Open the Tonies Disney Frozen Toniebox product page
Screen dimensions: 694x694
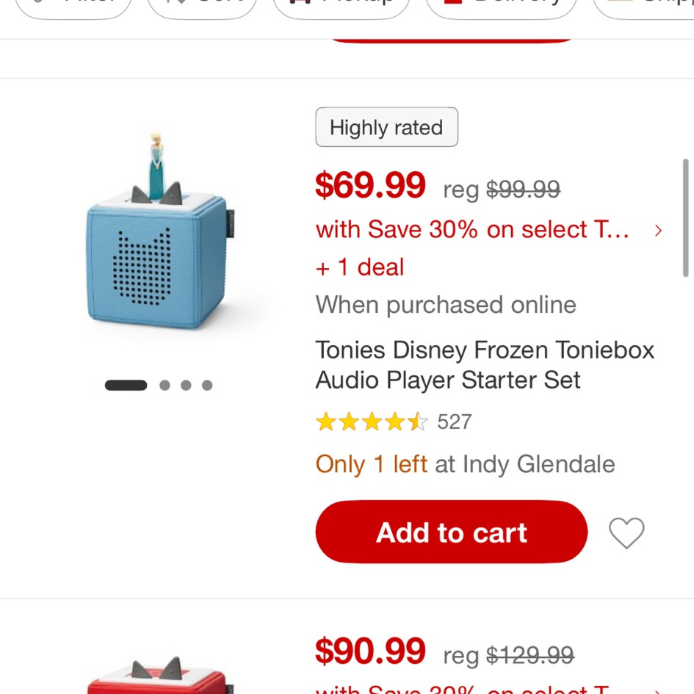[x=485, y=365]
